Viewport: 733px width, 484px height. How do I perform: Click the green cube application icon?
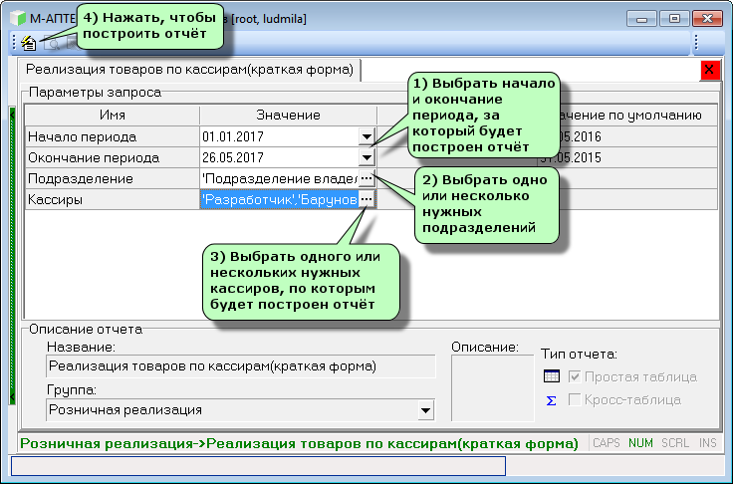coord(18,18)
